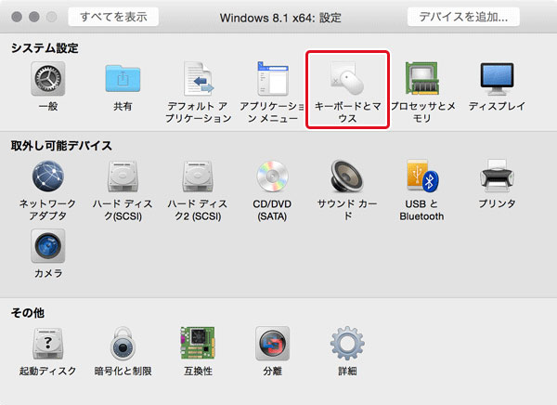Open カメラ settings
This screenshot has width=557, height=405.
tap(47, 246)
